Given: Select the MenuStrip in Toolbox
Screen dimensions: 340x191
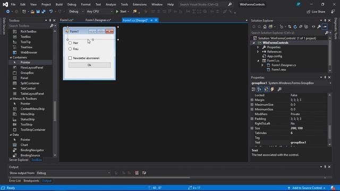Looking at the screenshot, I should tap(27, 114).
